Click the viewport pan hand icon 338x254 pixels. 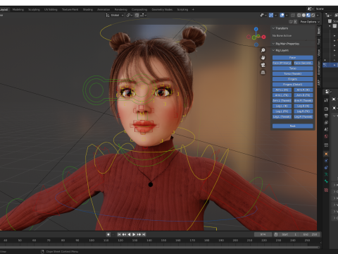click(x=263, y=58)
